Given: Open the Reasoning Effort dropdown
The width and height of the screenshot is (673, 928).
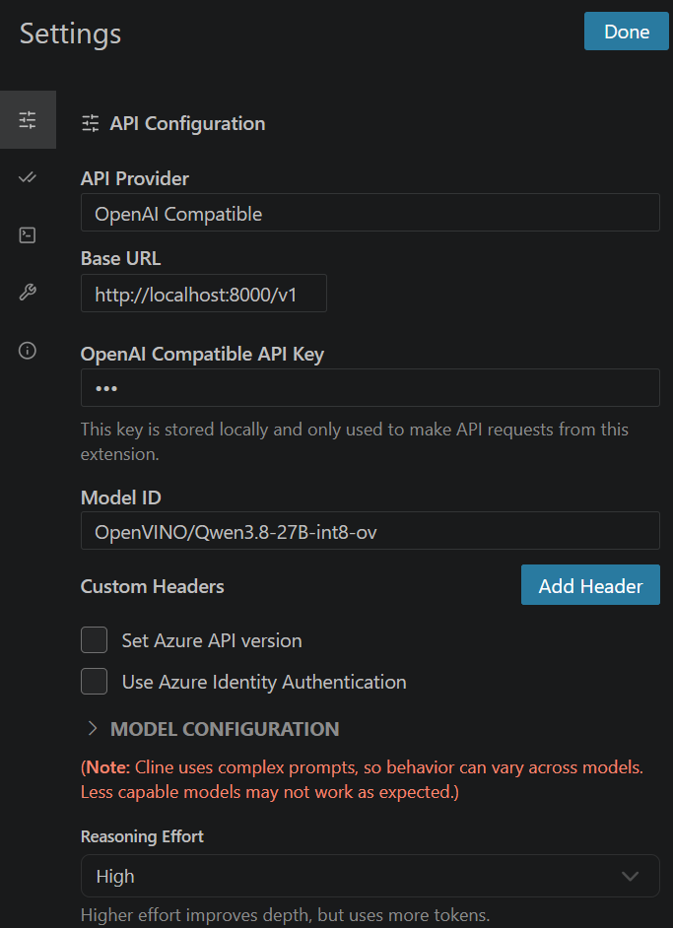Looking at the screenshot, I should click(x=370, y=876).
